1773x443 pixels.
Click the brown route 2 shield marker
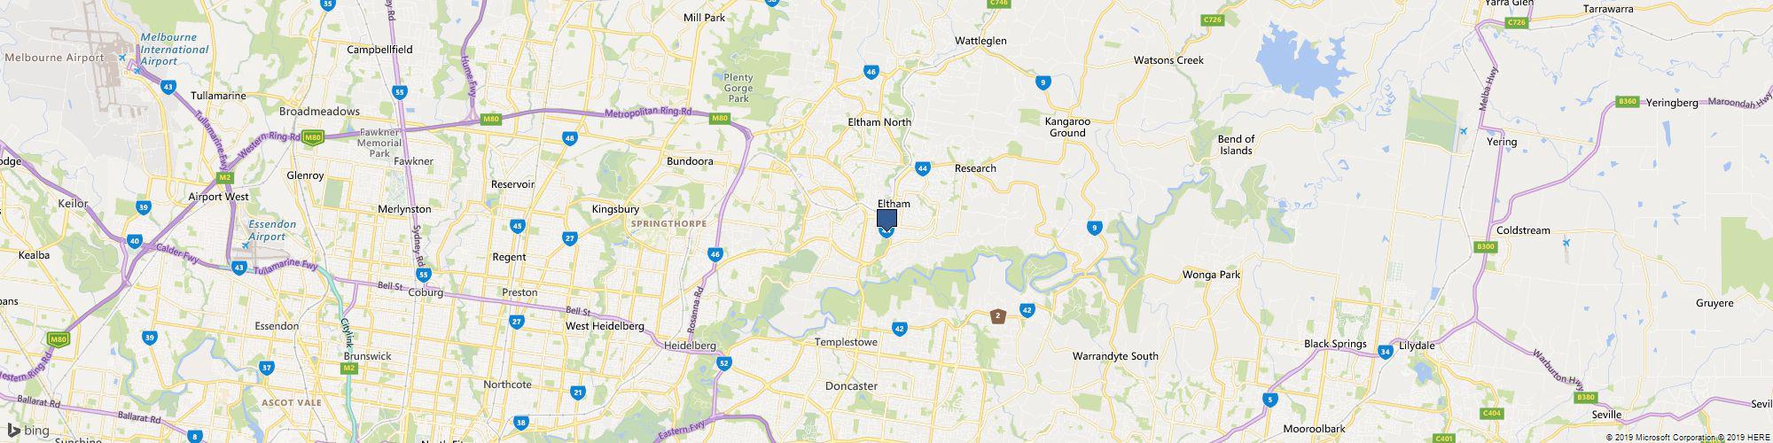tap(998, 315)
